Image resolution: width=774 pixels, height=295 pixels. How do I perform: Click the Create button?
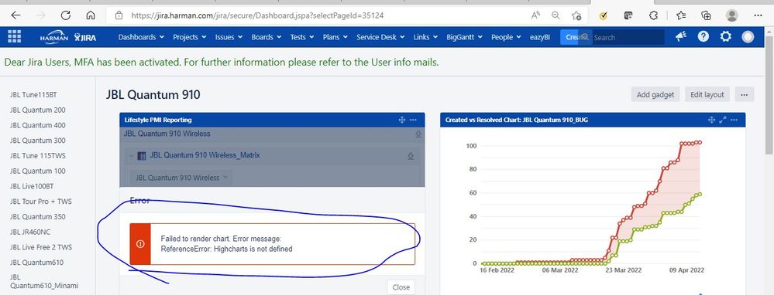coord(572,37)
